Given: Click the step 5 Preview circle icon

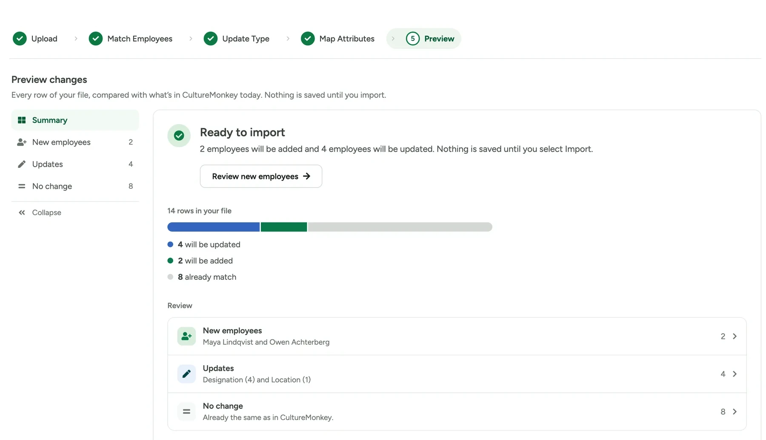Looking at the screenshot, I should (413, 39).
